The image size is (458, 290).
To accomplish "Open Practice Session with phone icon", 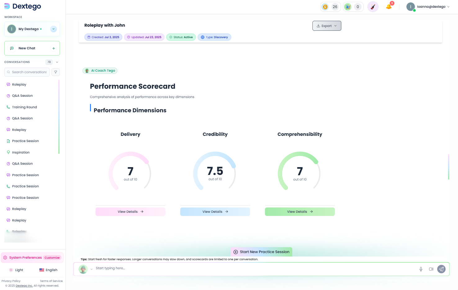I will (x=25, y=186).
